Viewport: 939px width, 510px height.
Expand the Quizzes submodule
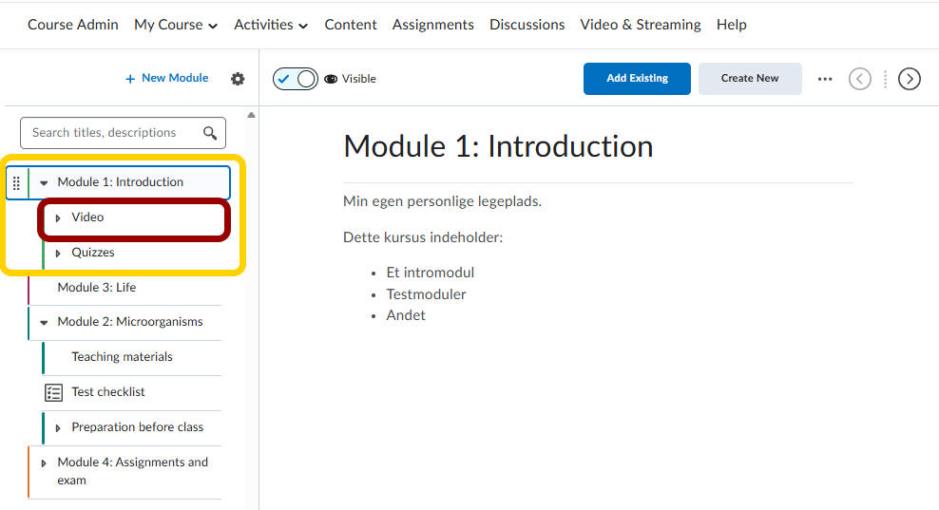point(58,254)
